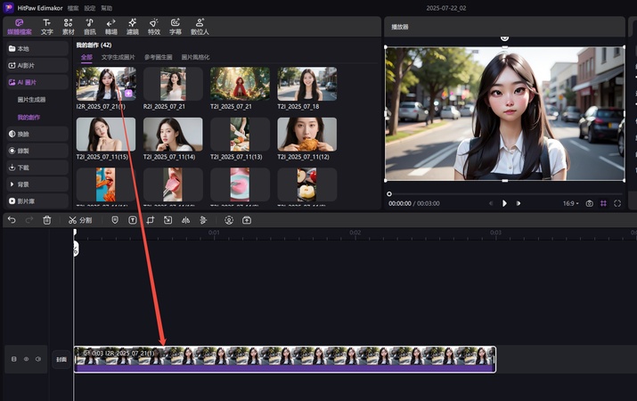Open the 音訊 audio tab
Image resolution: width=637 pixels, height=401 pixels.
pyautogui.click(x=90, y=27)
